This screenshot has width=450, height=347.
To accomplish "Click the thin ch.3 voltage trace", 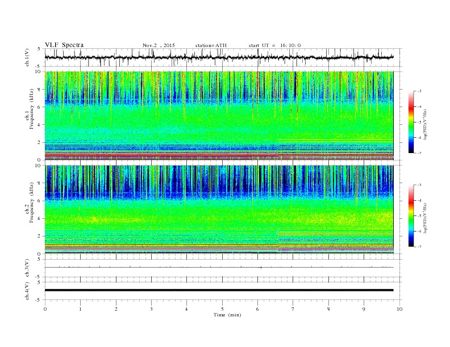I will tap(219, 268).
